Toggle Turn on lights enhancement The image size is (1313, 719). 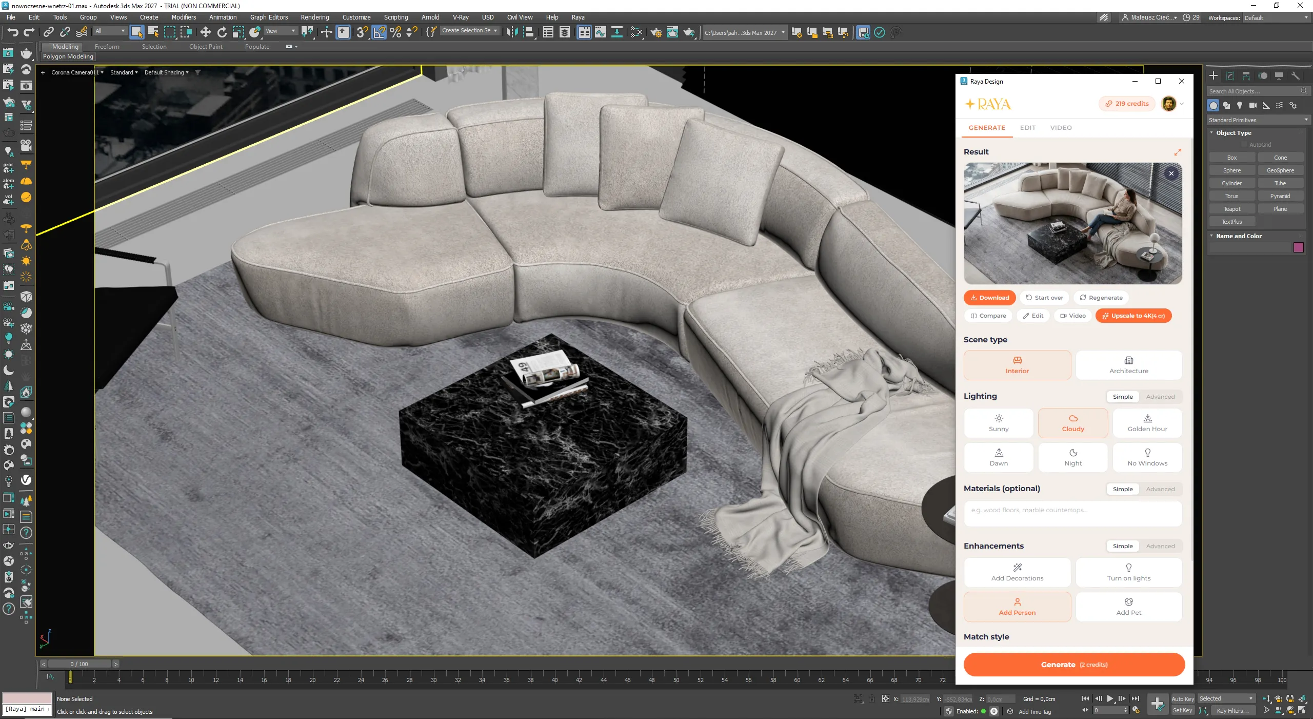[1129, 572]
